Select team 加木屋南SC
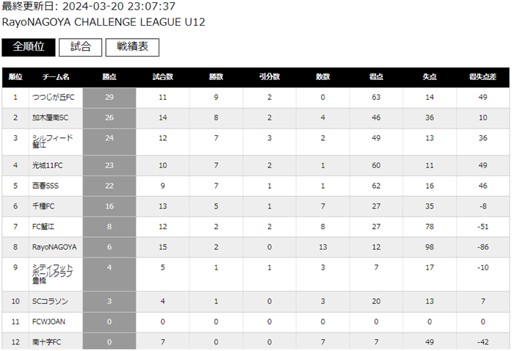 pyautogui.click(x=50, y=117)
